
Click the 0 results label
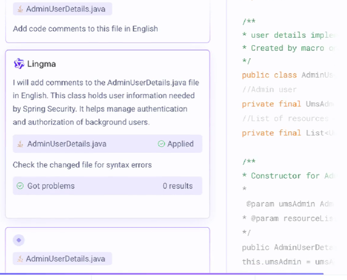pyautogui.click(x=178, y=186)
